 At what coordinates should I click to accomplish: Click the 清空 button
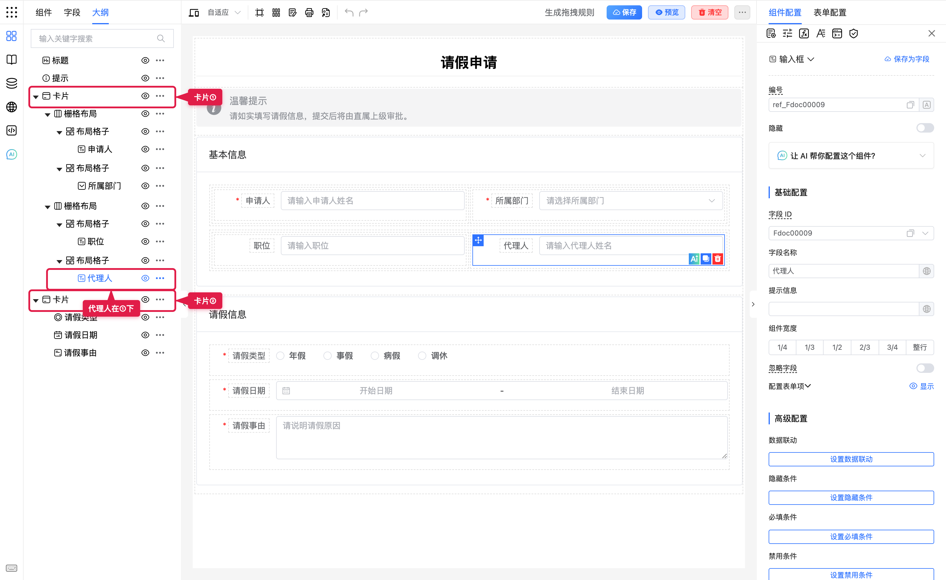(x=710, y=13)
